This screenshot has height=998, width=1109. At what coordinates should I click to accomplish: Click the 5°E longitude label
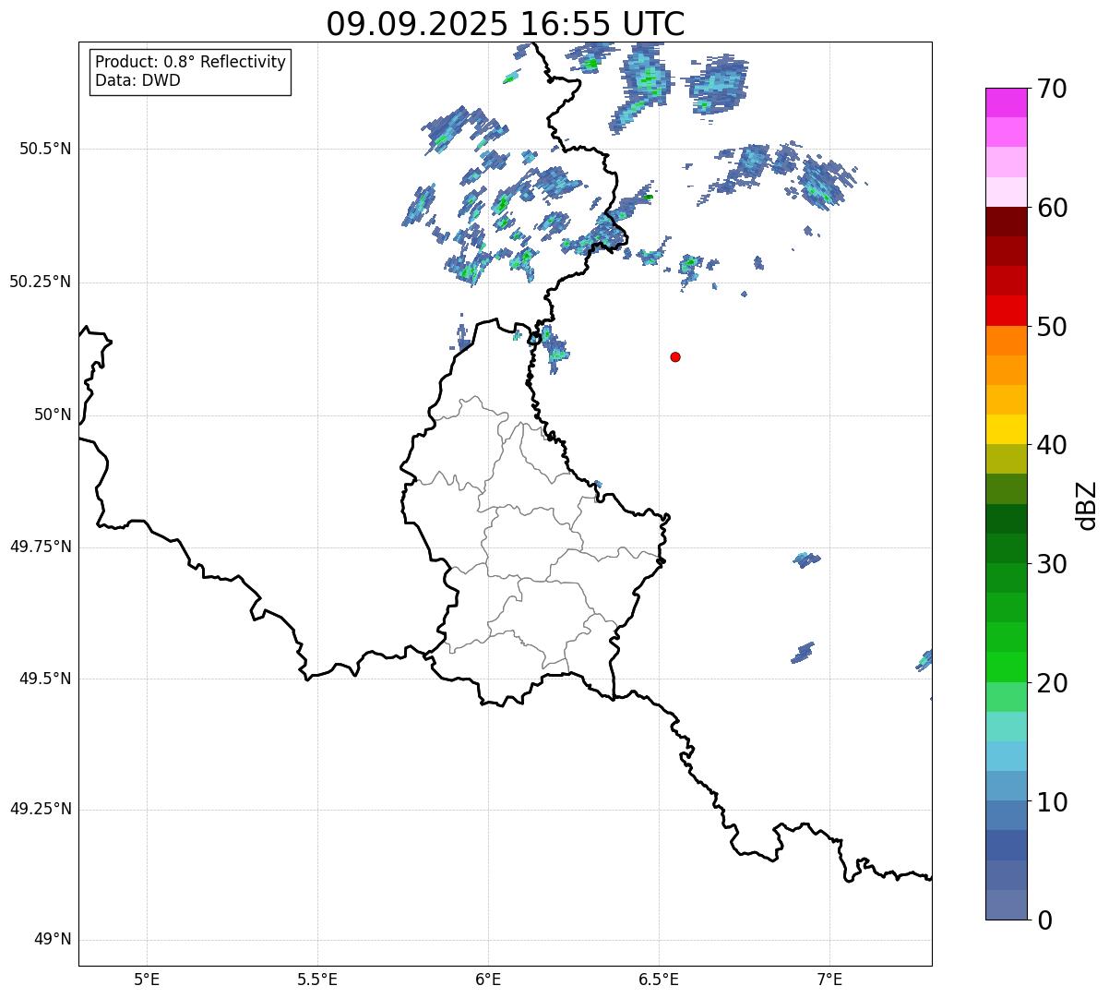coord(147,979)
